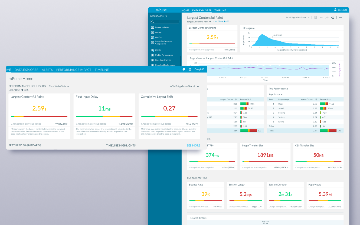
Task: Click the Image Performance Comparison dashboard icon
Action: pyautogui.click(x=152, y=42)
